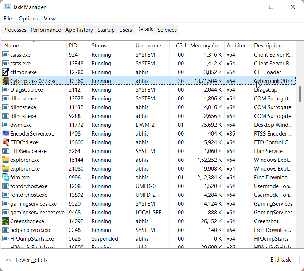Switch to the Performance tab
Image resolution: width=304 pixels, height=271 pixels.
point(46,30)
